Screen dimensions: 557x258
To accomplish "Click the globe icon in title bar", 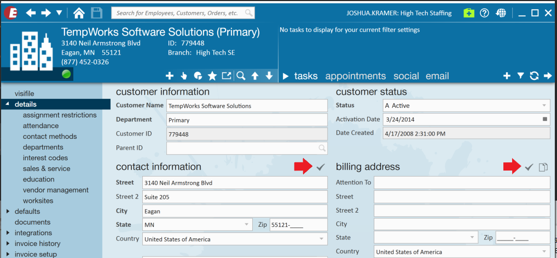I will point(501,13).
